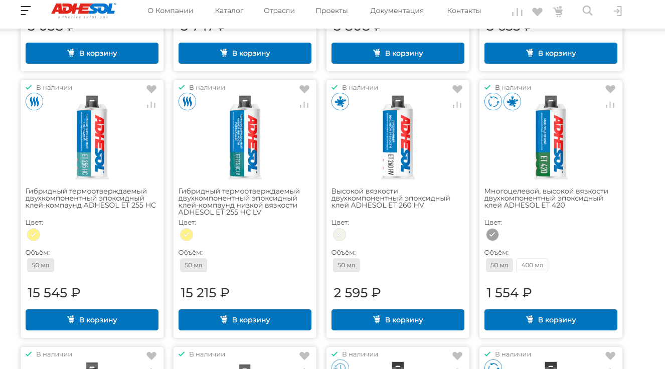The image size is (665, 369).
Task: Select 50 мл volume for ET 260 HV
Action: click(x=346, y=265)
